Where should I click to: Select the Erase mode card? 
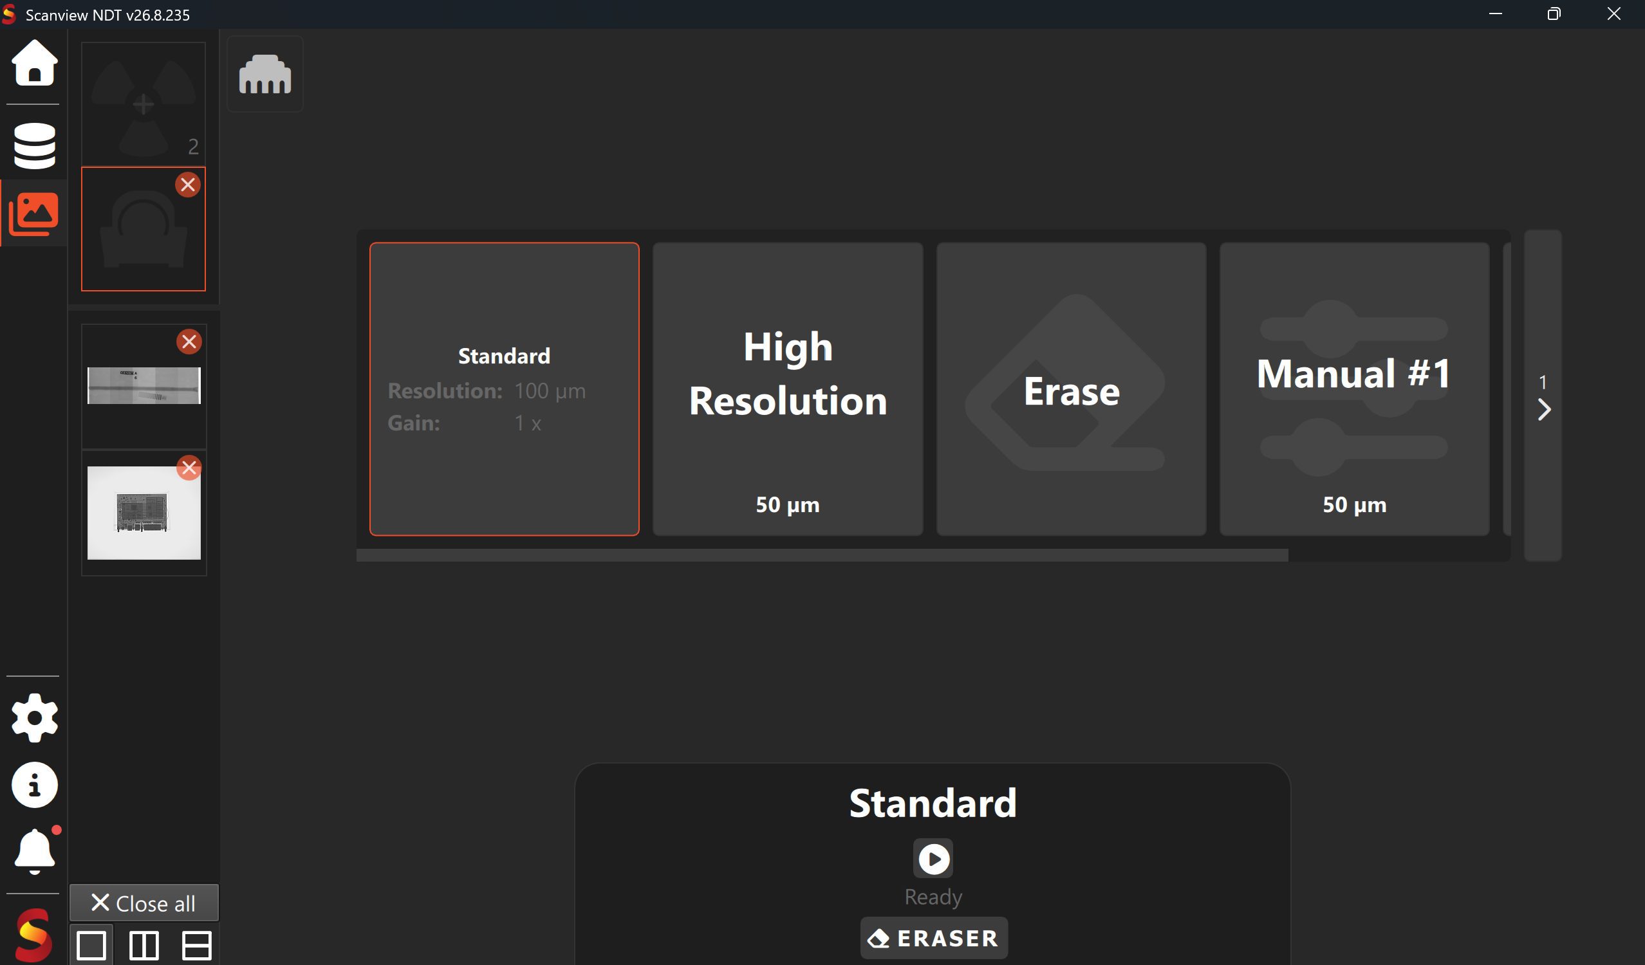click(1071, 389)
